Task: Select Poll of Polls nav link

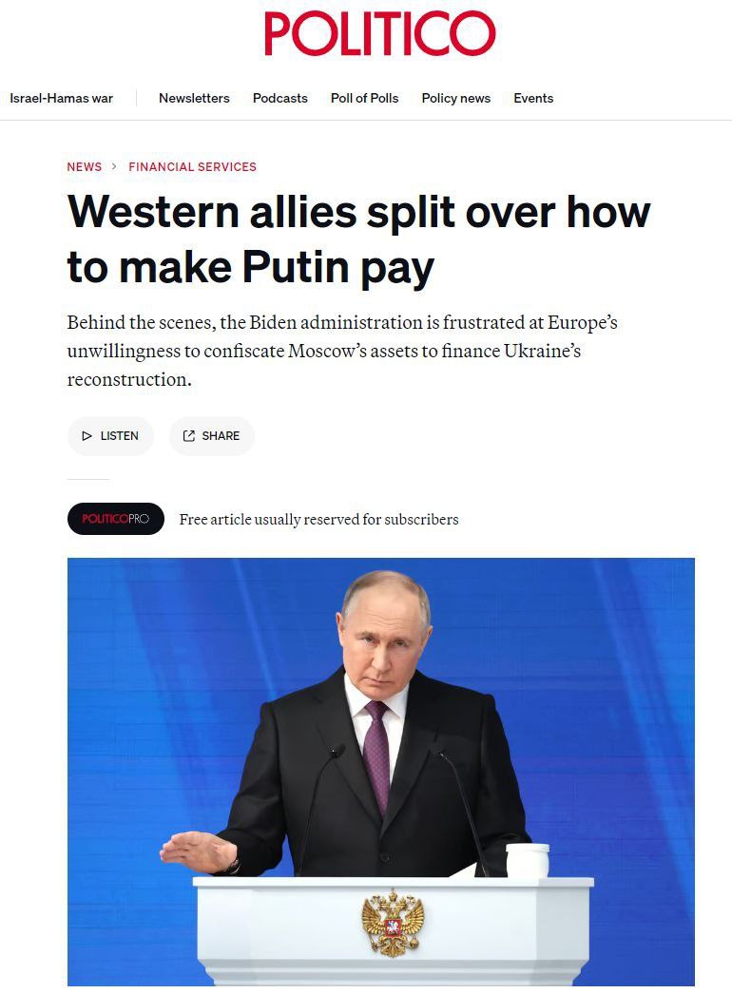Action: pos(364,98)
